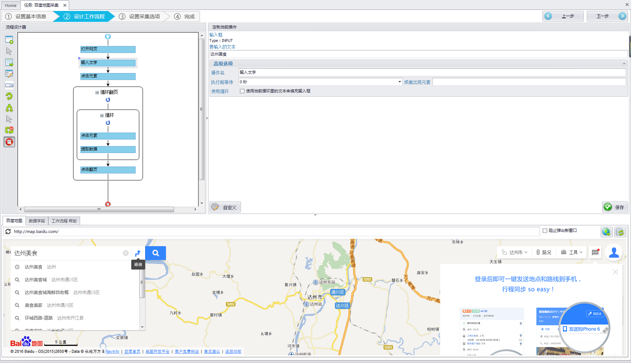The image size is (631, 363).
Task: Select the 打开网页 workflow step
Action: [x=108, y=49]
